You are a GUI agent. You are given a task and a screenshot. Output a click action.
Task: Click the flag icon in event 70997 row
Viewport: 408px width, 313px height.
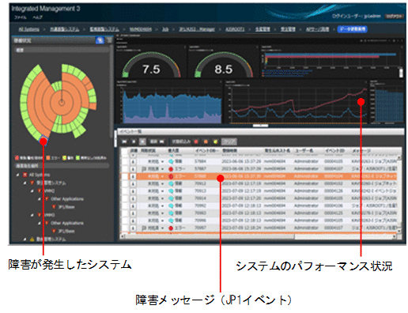point(144,228)
